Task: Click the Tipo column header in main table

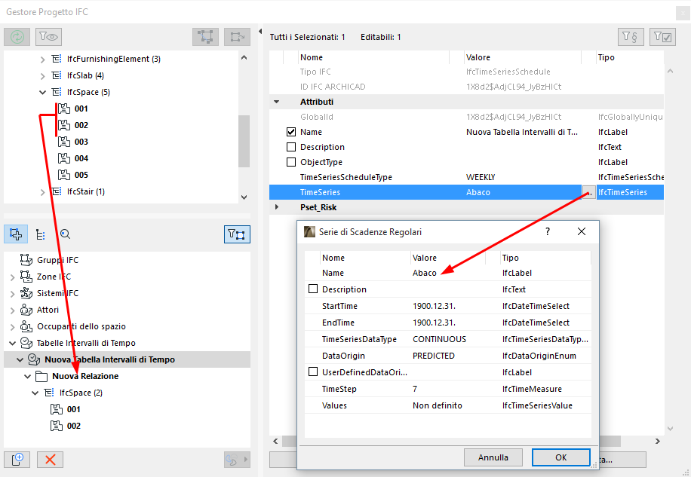Action: pyautogui.click(x=629, y=57)
